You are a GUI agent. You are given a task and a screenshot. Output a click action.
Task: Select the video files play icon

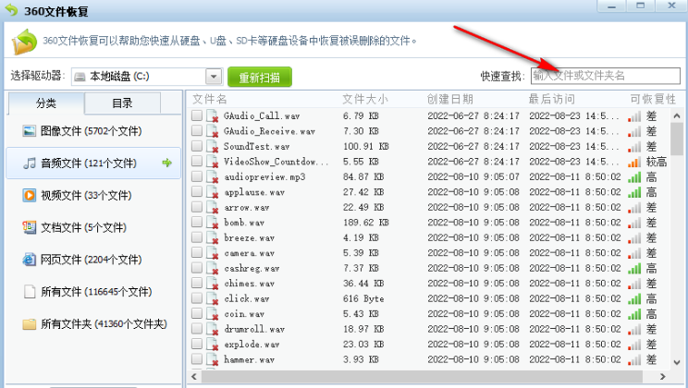pyautogui.click(x=30, y=195)
